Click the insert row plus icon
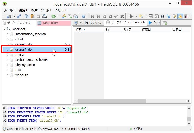Viewport: 194px width, 133px height. click(x=104, y=16)
